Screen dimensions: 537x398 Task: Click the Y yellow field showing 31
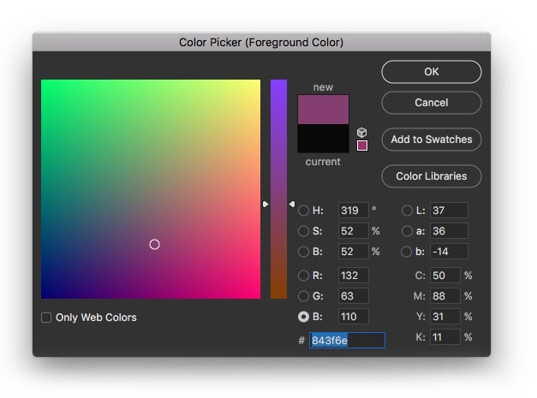445,317
